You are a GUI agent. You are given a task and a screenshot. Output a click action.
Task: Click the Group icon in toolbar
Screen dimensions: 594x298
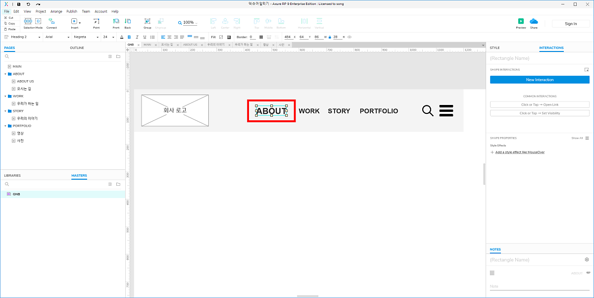[x=148, y=21]
